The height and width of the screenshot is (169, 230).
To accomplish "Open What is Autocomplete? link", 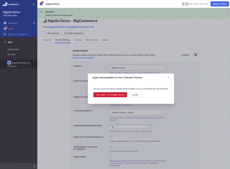I will (83, 58).
